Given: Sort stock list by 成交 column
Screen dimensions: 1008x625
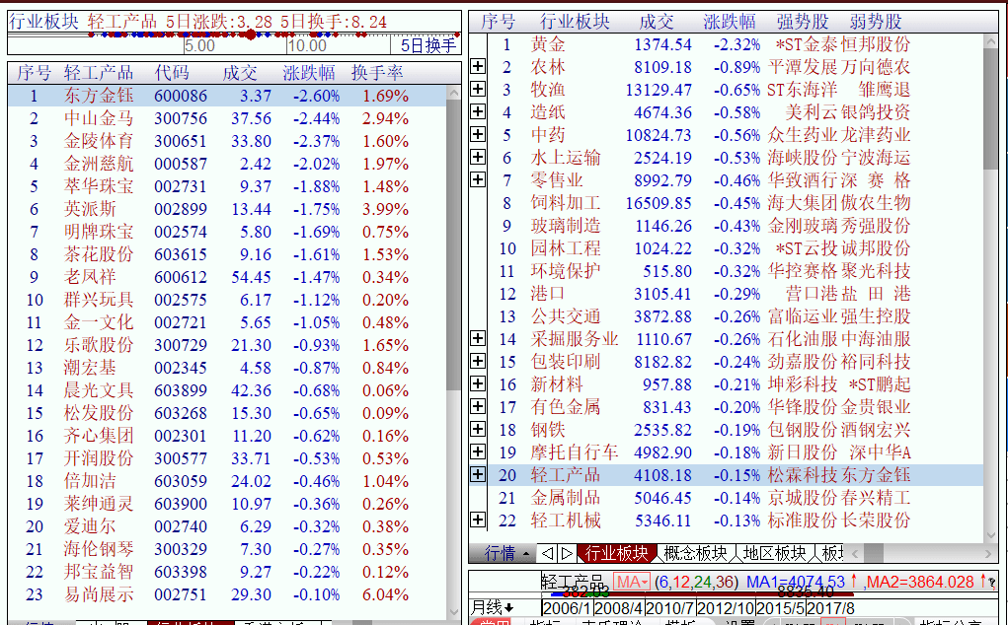Looking at the screenshot, I should click(240, 73).
